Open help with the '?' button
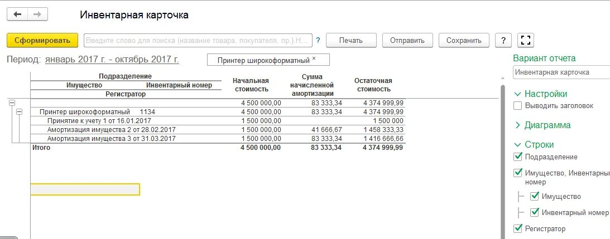610x239 pixels. [x=503, y=40]
